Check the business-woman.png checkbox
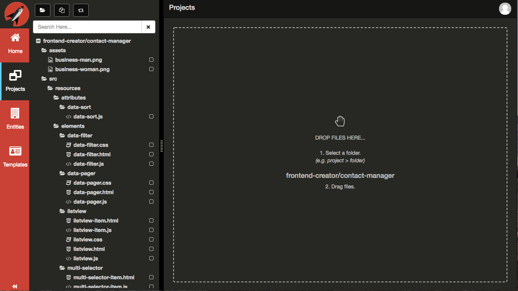This screenshot has height=291, width=518. tap(151, 69)
